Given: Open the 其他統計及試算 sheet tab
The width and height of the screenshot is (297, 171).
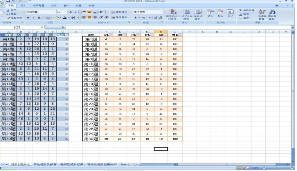Looking at the screenshot, I should pos(45,164).
